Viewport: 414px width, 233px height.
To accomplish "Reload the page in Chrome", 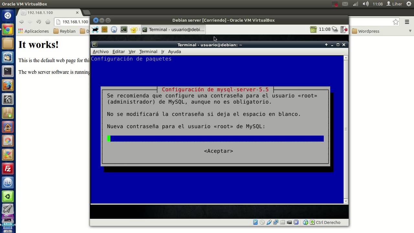I will click(39, 22).
